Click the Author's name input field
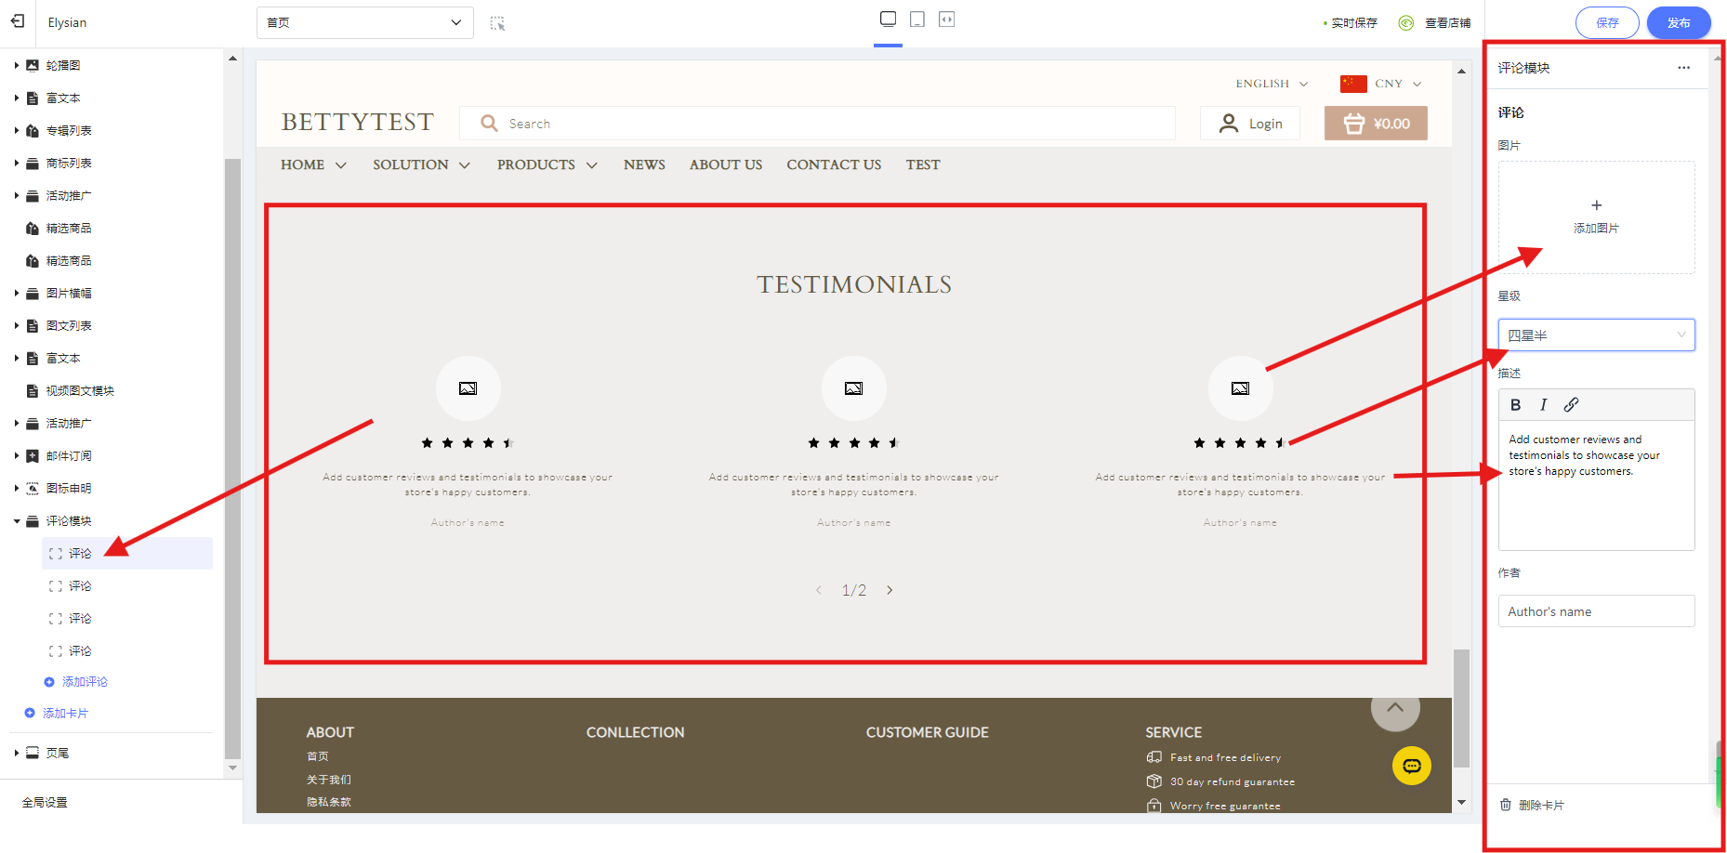The height and width of the screenshot is (853, 1727). [1596, 611]
